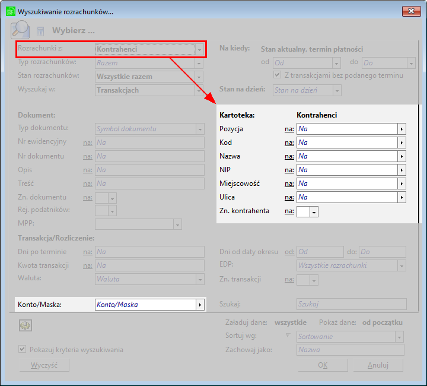
Task: Click the Pozycja input field
Action: point(347,129)
